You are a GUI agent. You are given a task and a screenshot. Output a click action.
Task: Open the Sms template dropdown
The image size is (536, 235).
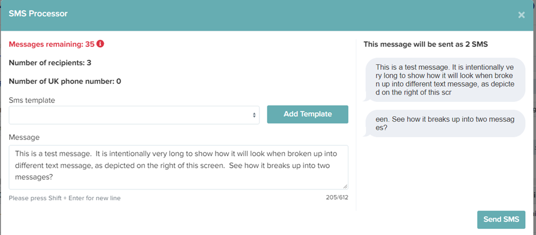point(134,115)
